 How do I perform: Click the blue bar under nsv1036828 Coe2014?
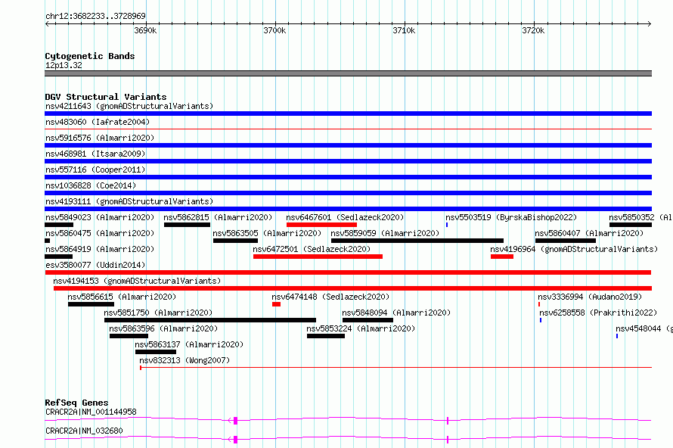pos(348,193)
